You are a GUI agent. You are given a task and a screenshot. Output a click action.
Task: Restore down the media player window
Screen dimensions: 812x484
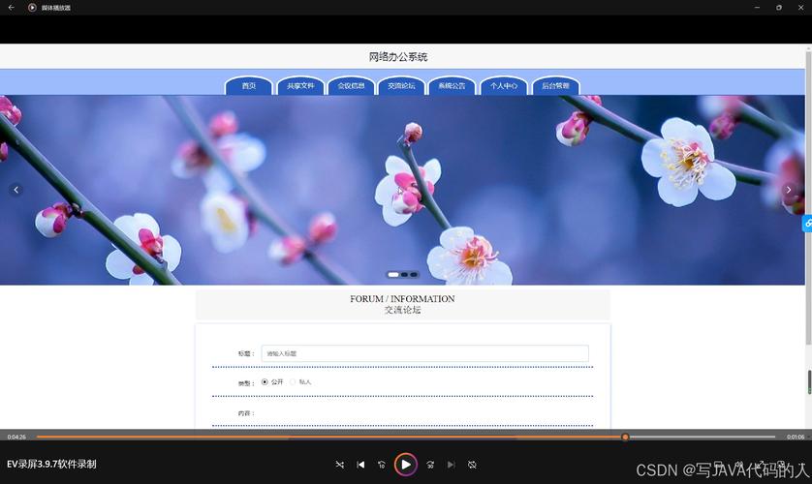point(778,7)
